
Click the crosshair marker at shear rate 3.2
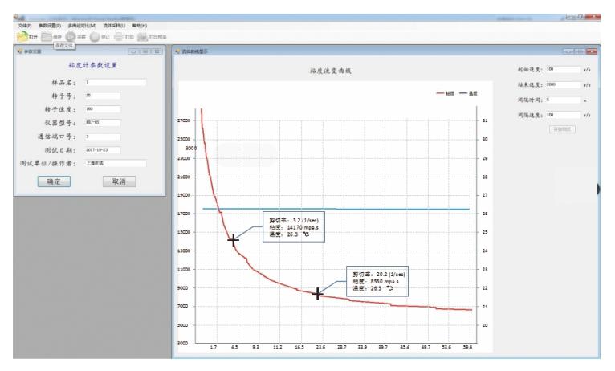coord(234,240)
